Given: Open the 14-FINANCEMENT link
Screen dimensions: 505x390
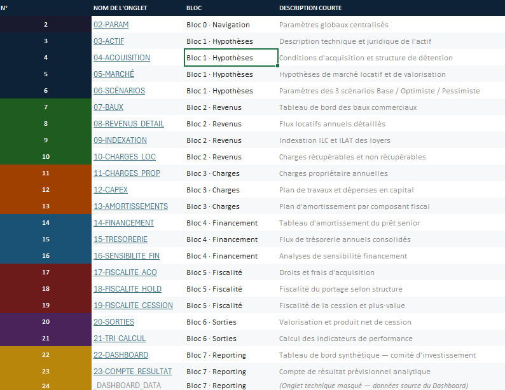Looking at the screenshot, I should coord(123,223).
